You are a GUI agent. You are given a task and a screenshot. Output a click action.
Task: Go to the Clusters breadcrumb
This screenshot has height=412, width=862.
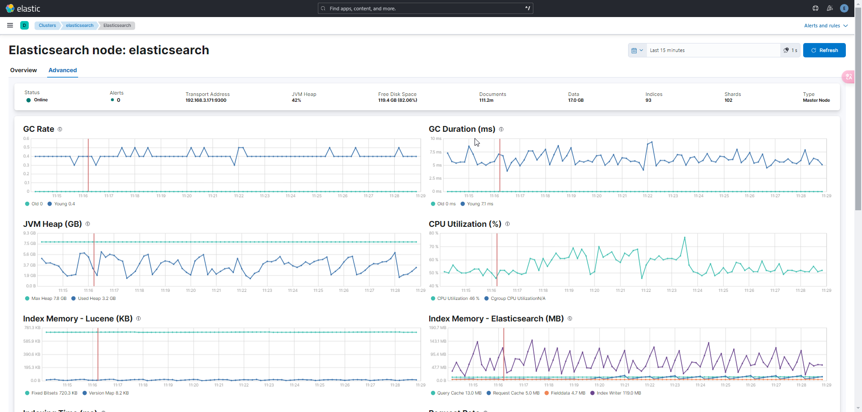[x=47, y=26]
